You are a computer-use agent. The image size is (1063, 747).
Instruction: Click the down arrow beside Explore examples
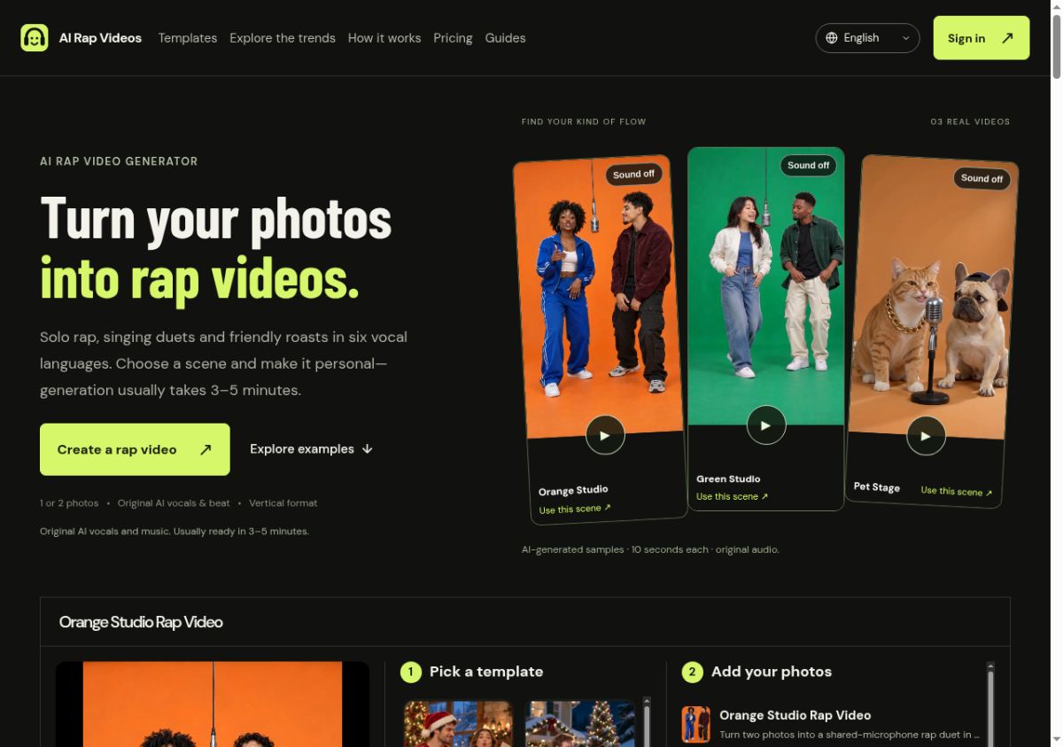tap(367, 449)
